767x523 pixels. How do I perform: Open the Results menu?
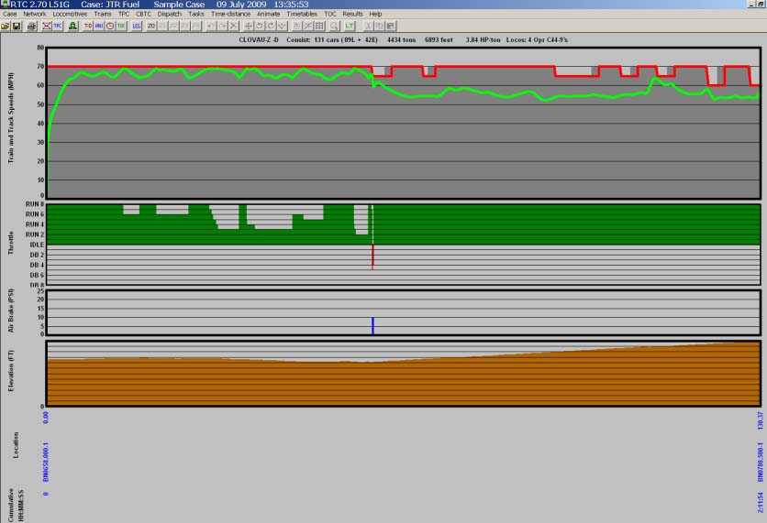coord(352,15)
